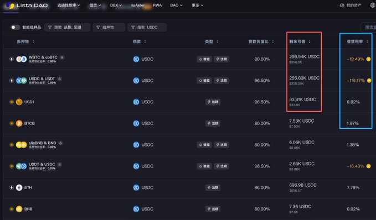Click the 33.91K USDC available value
The image size is (376, 220).
tap(302, 99)
